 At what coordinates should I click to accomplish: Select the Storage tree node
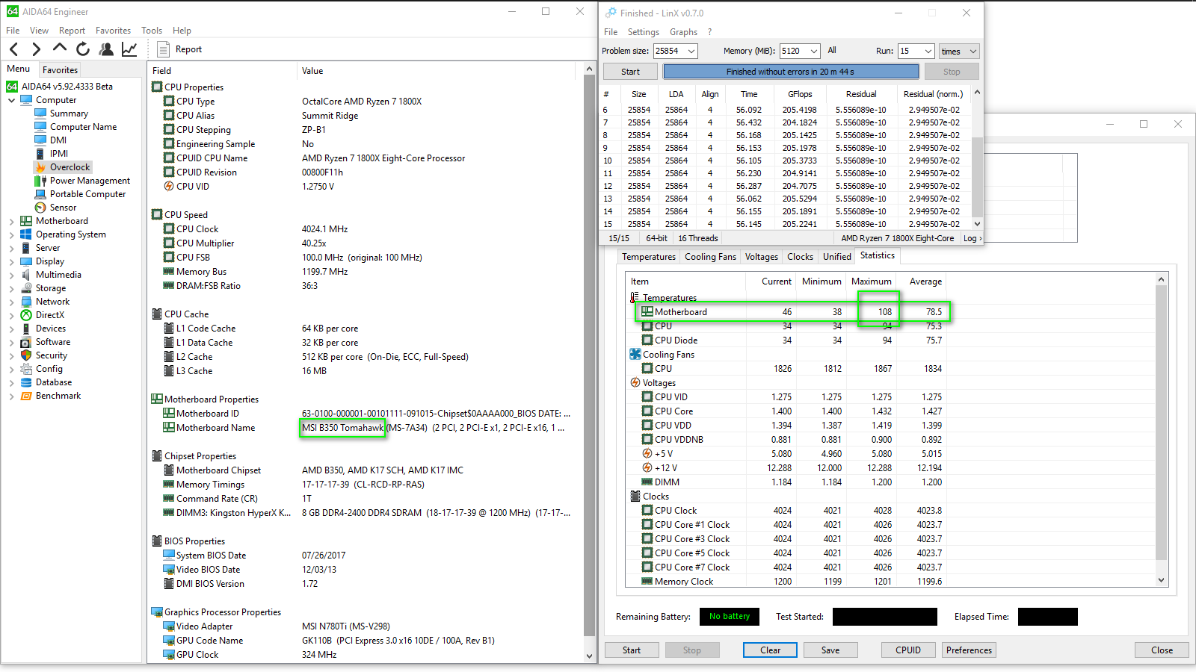(51, 288)
